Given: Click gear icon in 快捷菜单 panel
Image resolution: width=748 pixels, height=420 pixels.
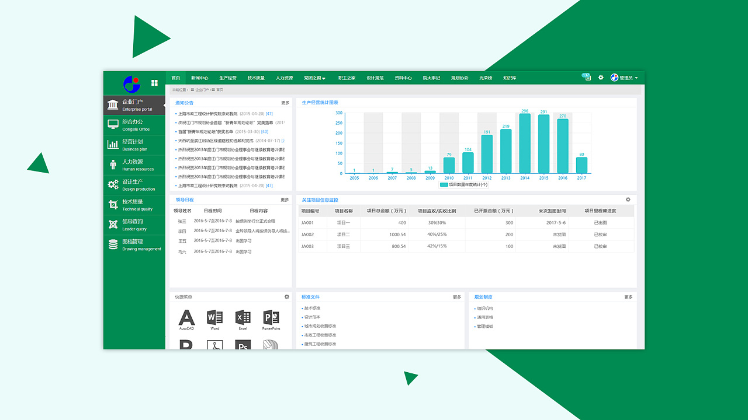Looking at the screenshot, I should [x=287, y=297].
